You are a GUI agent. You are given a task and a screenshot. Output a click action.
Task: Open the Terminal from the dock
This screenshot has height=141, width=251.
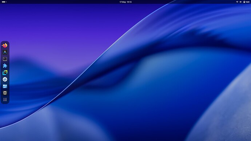5,59
